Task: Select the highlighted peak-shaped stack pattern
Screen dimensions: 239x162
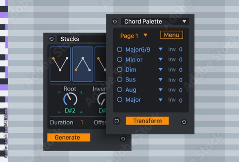Action: coord(82,64)
